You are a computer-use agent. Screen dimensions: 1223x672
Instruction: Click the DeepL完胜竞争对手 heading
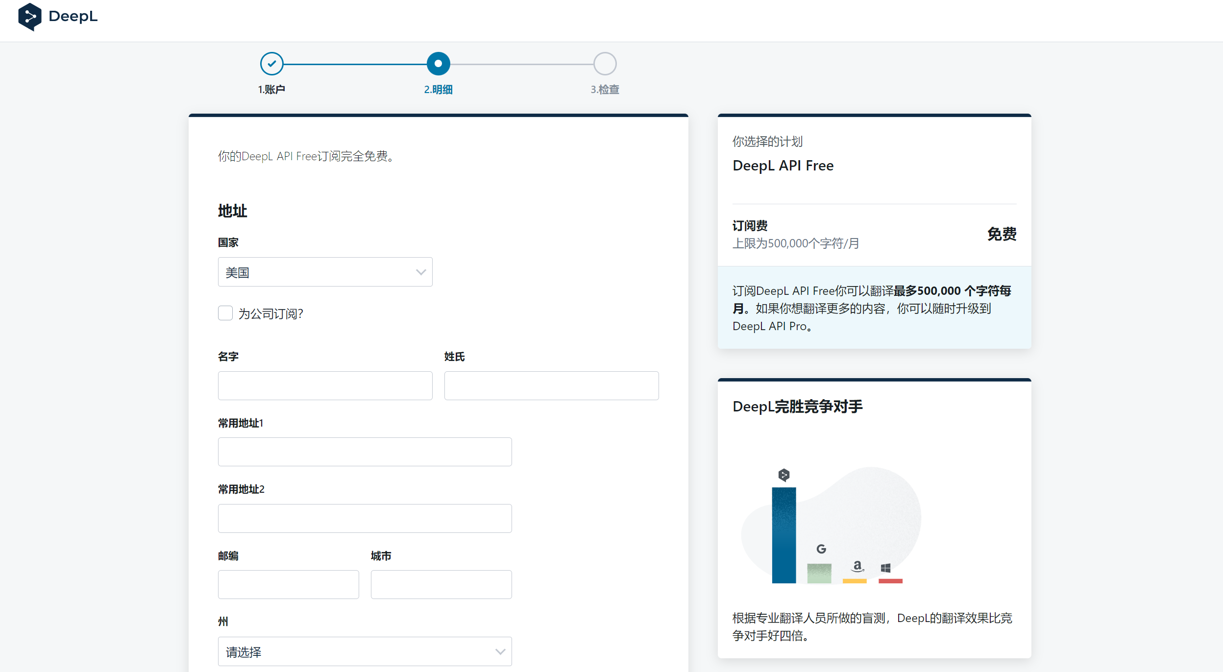(798, 407)
